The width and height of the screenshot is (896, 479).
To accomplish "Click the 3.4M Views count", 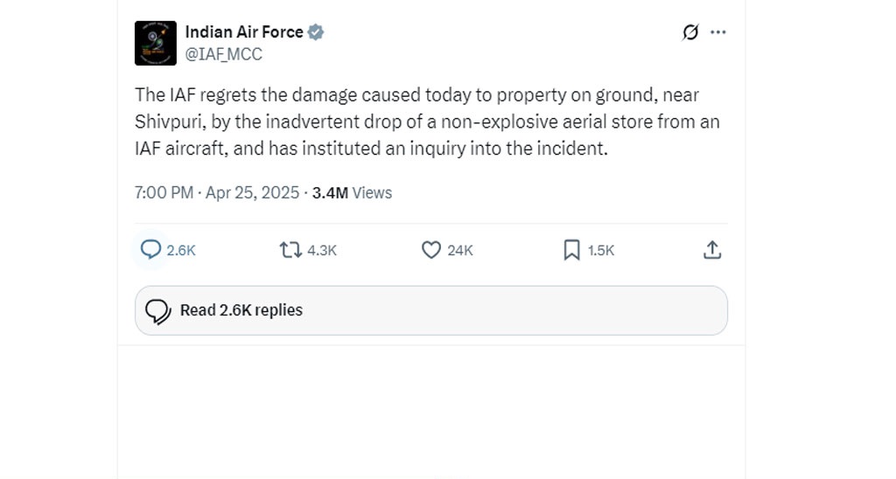I will (352, 193).
